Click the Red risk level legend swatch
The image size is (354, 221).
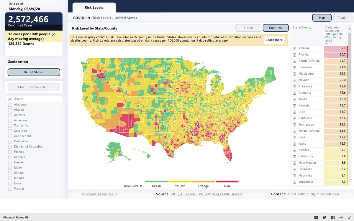coord(227,182)
